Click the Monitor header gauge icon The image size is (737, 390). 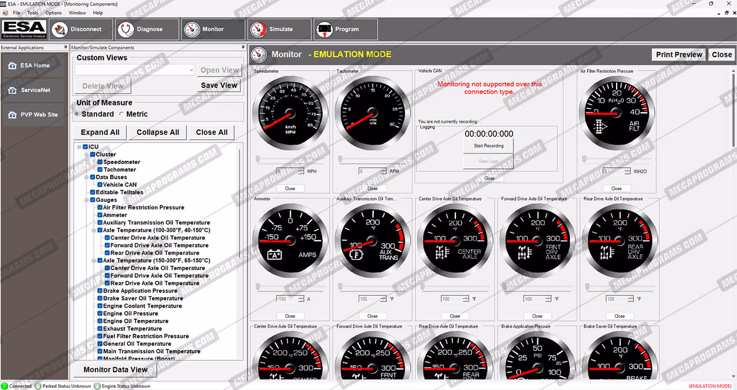pos(260,54)
